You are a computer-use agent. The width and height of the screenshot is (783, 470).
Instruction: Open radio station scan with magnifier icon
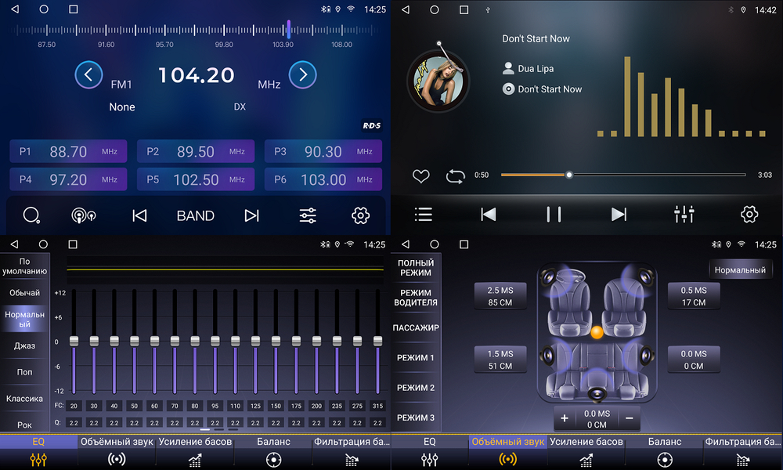click(31, 215)
